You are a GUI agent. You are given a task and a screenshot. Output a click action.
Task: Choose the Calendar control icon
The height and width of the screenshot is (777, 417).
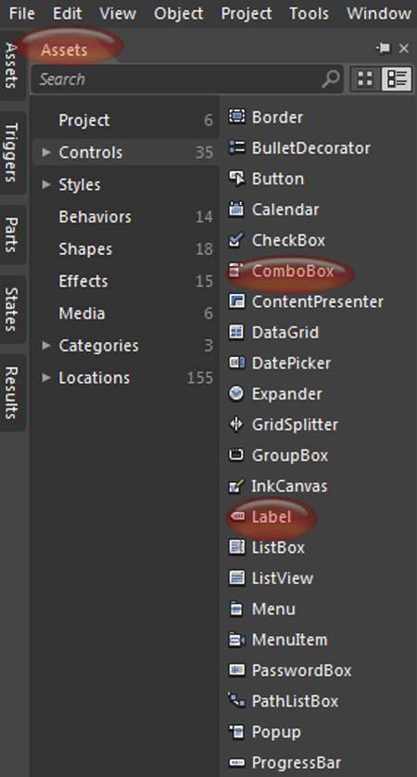pos(236,210)
